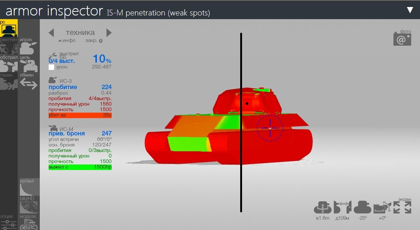Go to next vehicle with right arrow
The image size is (420, 230).
pyautogui.click(x=109, y=33)
